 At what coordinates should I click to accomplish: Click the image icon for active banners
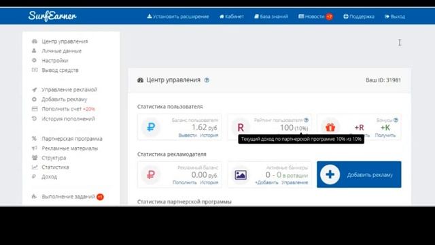coord(241,175)
